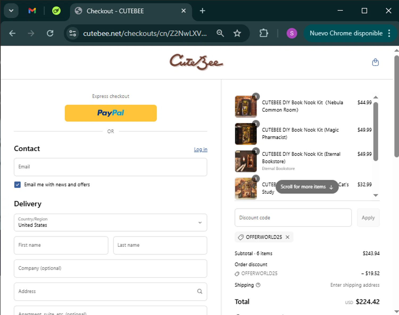
Task: Maximize the Chrome window
Action: pos(364,11)
